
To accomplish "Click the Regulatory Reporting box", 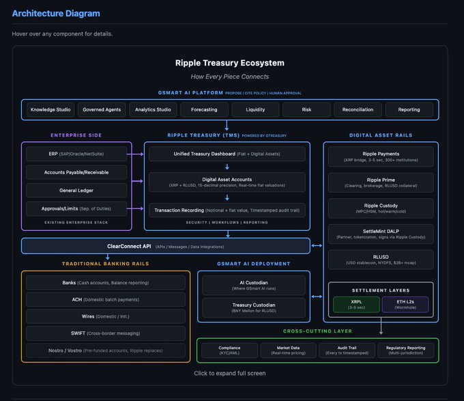I will pyautogui.click(x=406, y=350).
